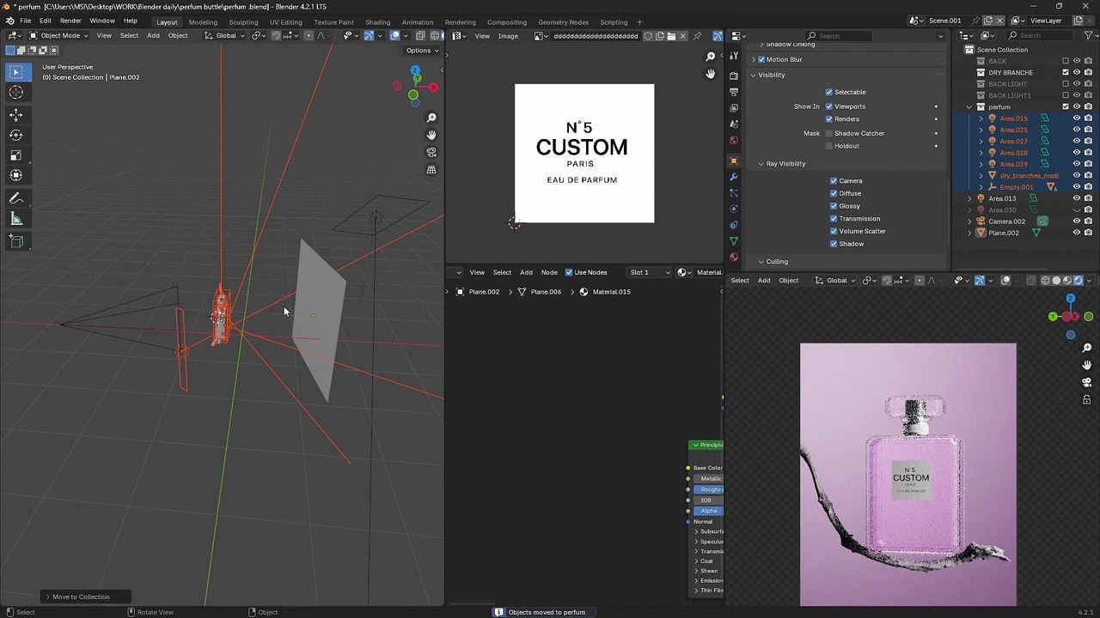Screen dimensions: 1100x618
Task: Toggle camera view in left 3D viewport
Action: point(431,153)
